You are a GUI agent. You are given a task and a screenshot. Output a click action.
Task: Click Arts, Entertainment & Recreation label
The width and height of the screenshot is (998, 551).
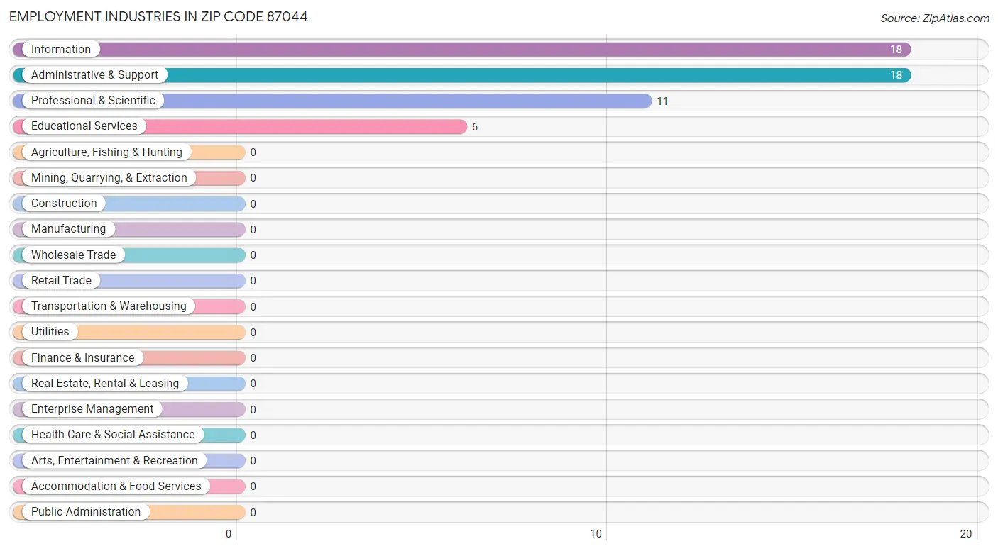pyautogui.click(x=114, y=461)
